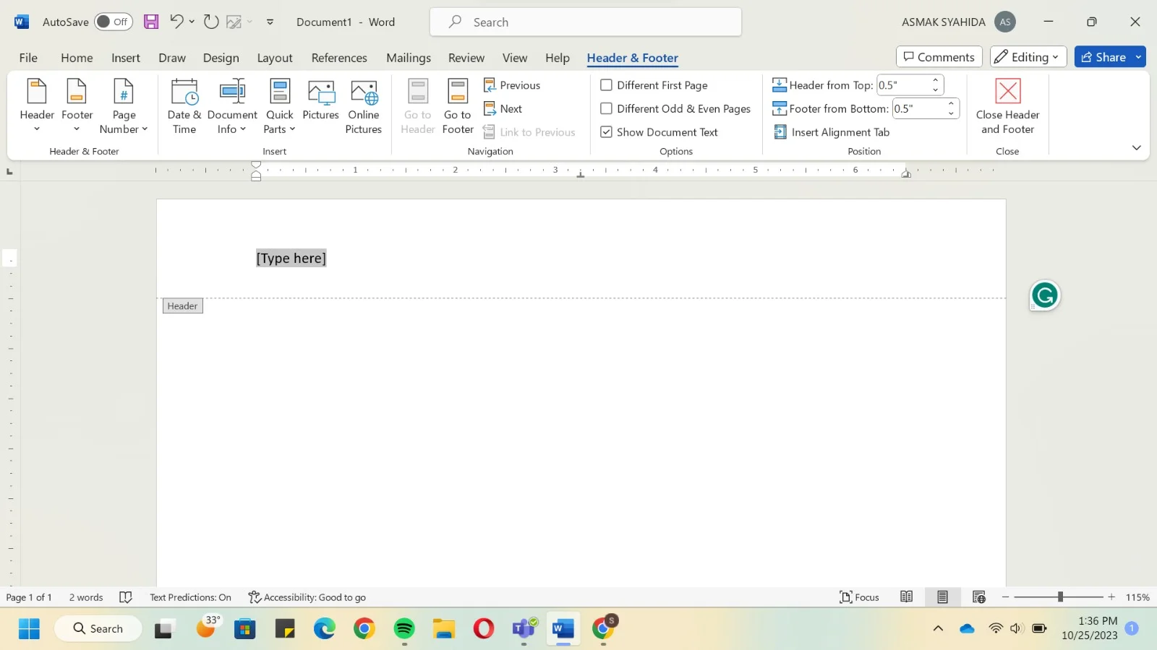
Task: Click the Comments button
Action: click(939, 57)
